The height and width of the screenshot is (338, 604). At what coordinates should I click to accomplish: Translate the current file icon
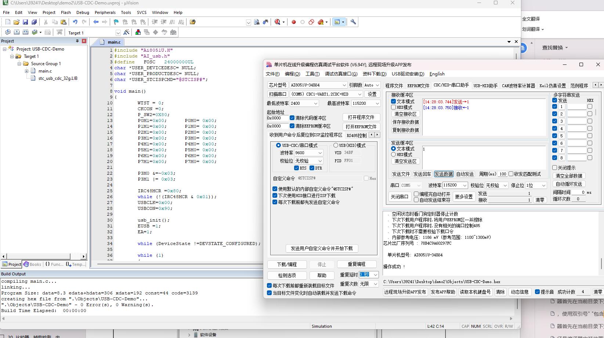[x=7, y=32]
